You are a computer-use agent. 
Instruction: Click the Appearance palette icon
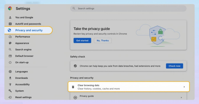coord(10,43)
